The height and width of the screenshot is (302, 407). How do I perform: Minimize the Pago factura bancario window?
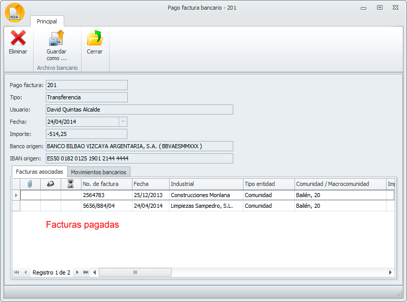coord(363,8)
